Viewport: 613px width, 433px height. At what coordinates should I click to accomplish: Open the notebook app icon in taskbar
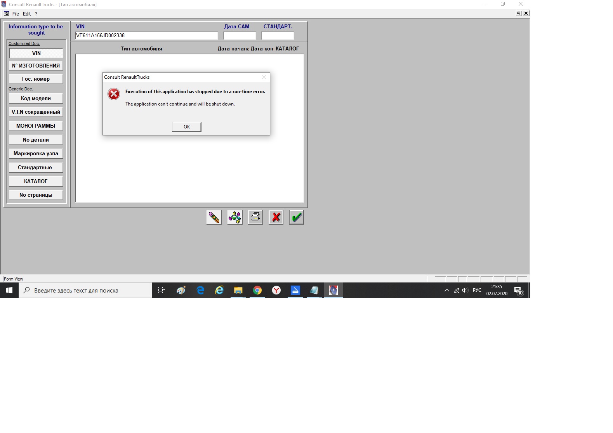click(314, 290)
